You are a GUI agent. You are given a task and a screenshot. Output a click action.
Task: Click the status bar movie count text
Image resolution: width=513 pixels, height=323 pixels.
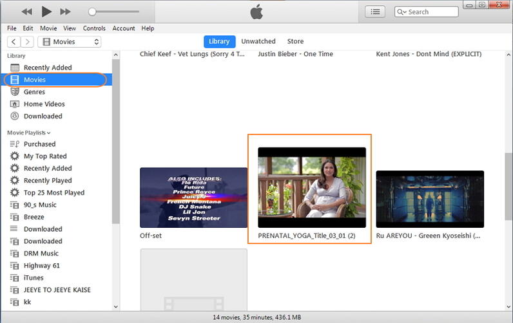pos(257,317)
